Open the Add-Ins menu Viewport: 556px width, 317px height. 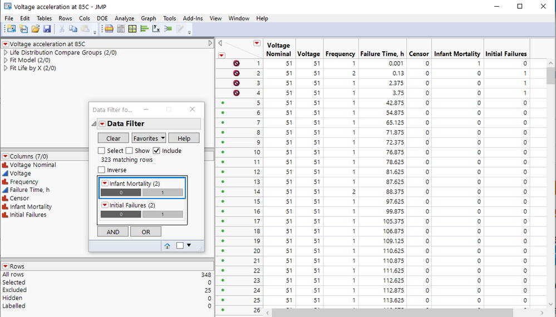(x=193, y=18)
